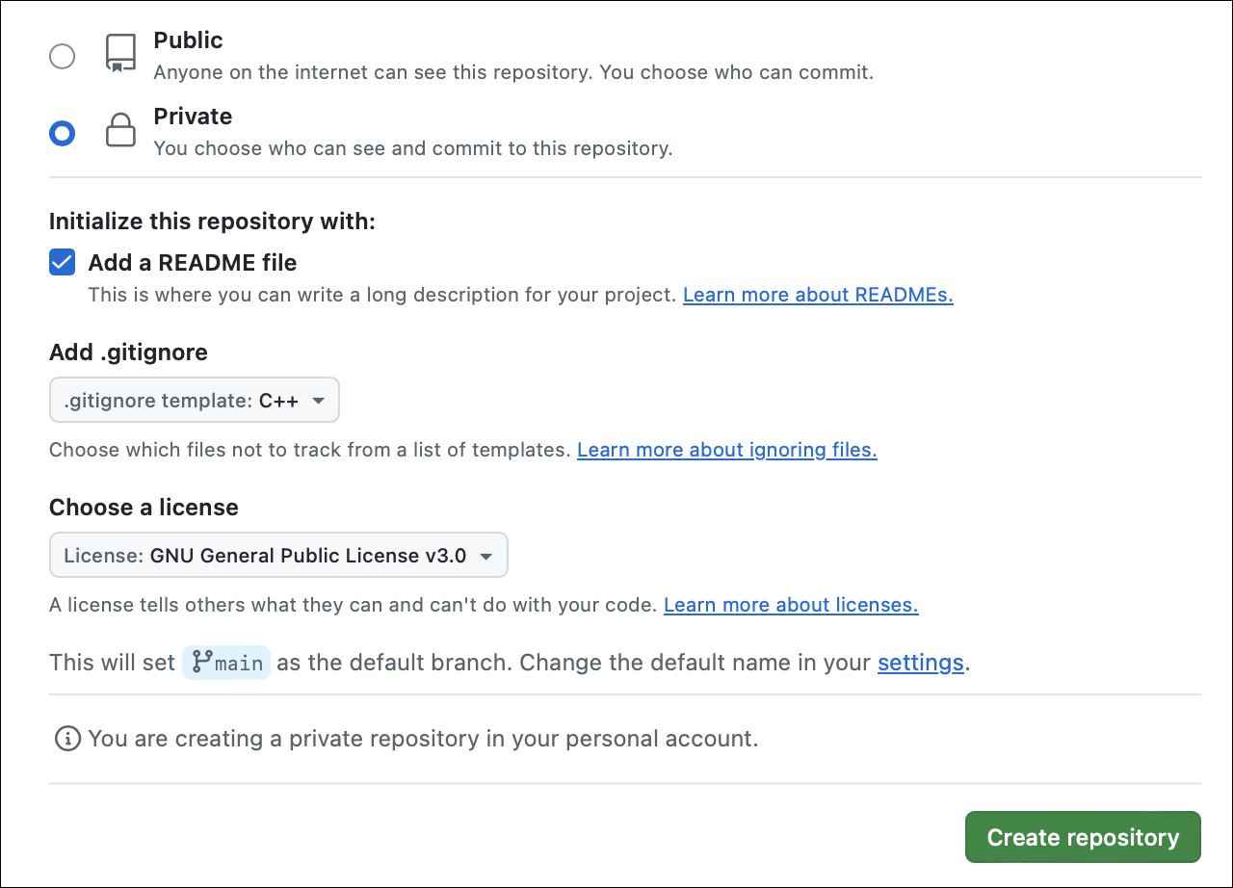
Task: Click the public repository book icon
Action: [120, 54]
